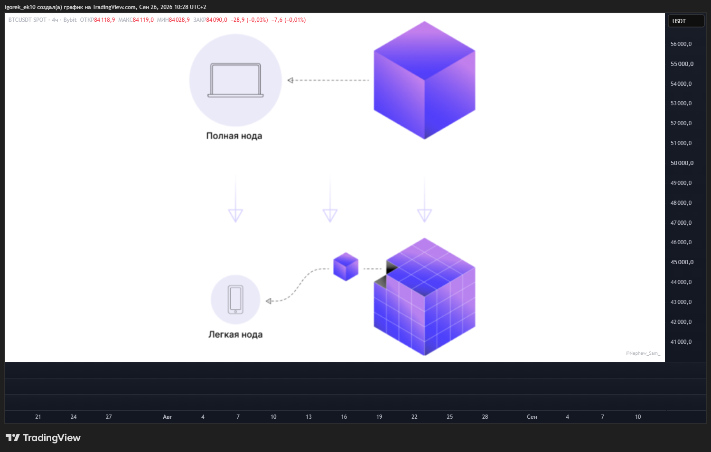Click the 43 000,0 price label
711x452 pixels.
click(x=681, y=302)
